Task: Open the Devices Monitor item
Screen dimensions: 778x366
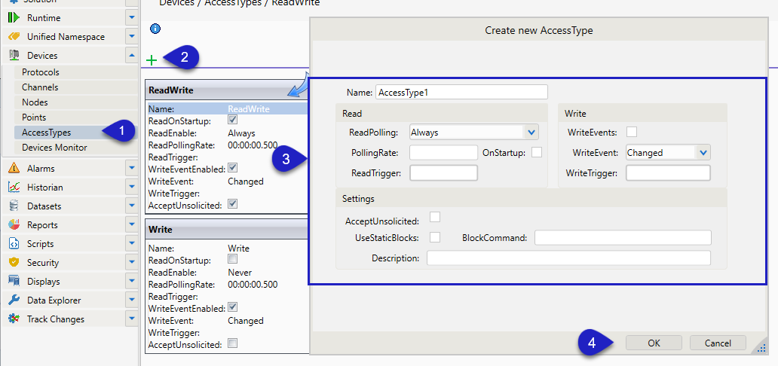Action: pyautogui.click(x=54, y=148)
